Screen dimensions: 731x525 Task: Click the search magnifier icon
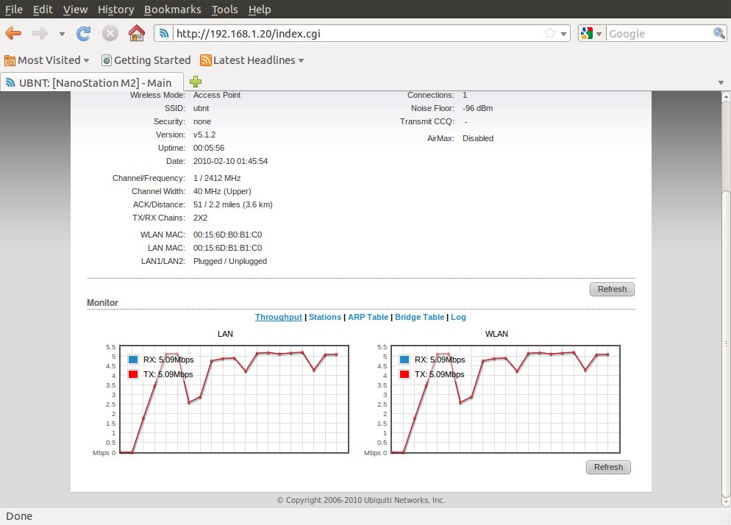click(719, 33)
